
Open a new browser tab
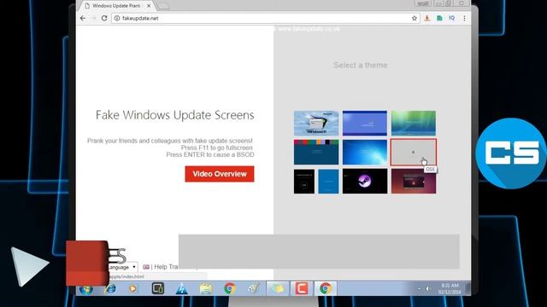coord(163,6)
